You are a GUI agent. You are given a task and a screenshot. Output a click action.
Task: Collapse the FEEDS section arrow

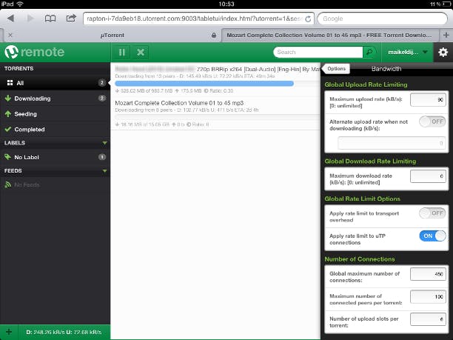point(104,171)
